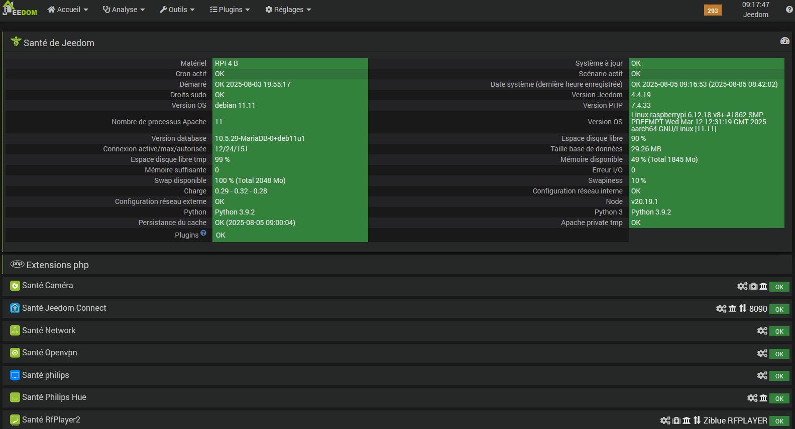Click the OK status badge for Santé Openvpn

[x=779, y=354]
